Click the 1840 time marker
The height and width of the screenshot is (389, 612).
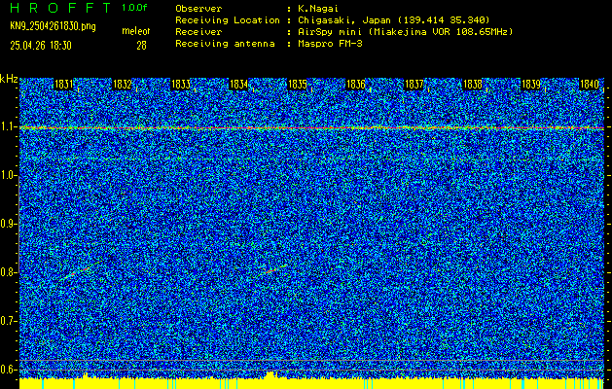tap(589, 85)
